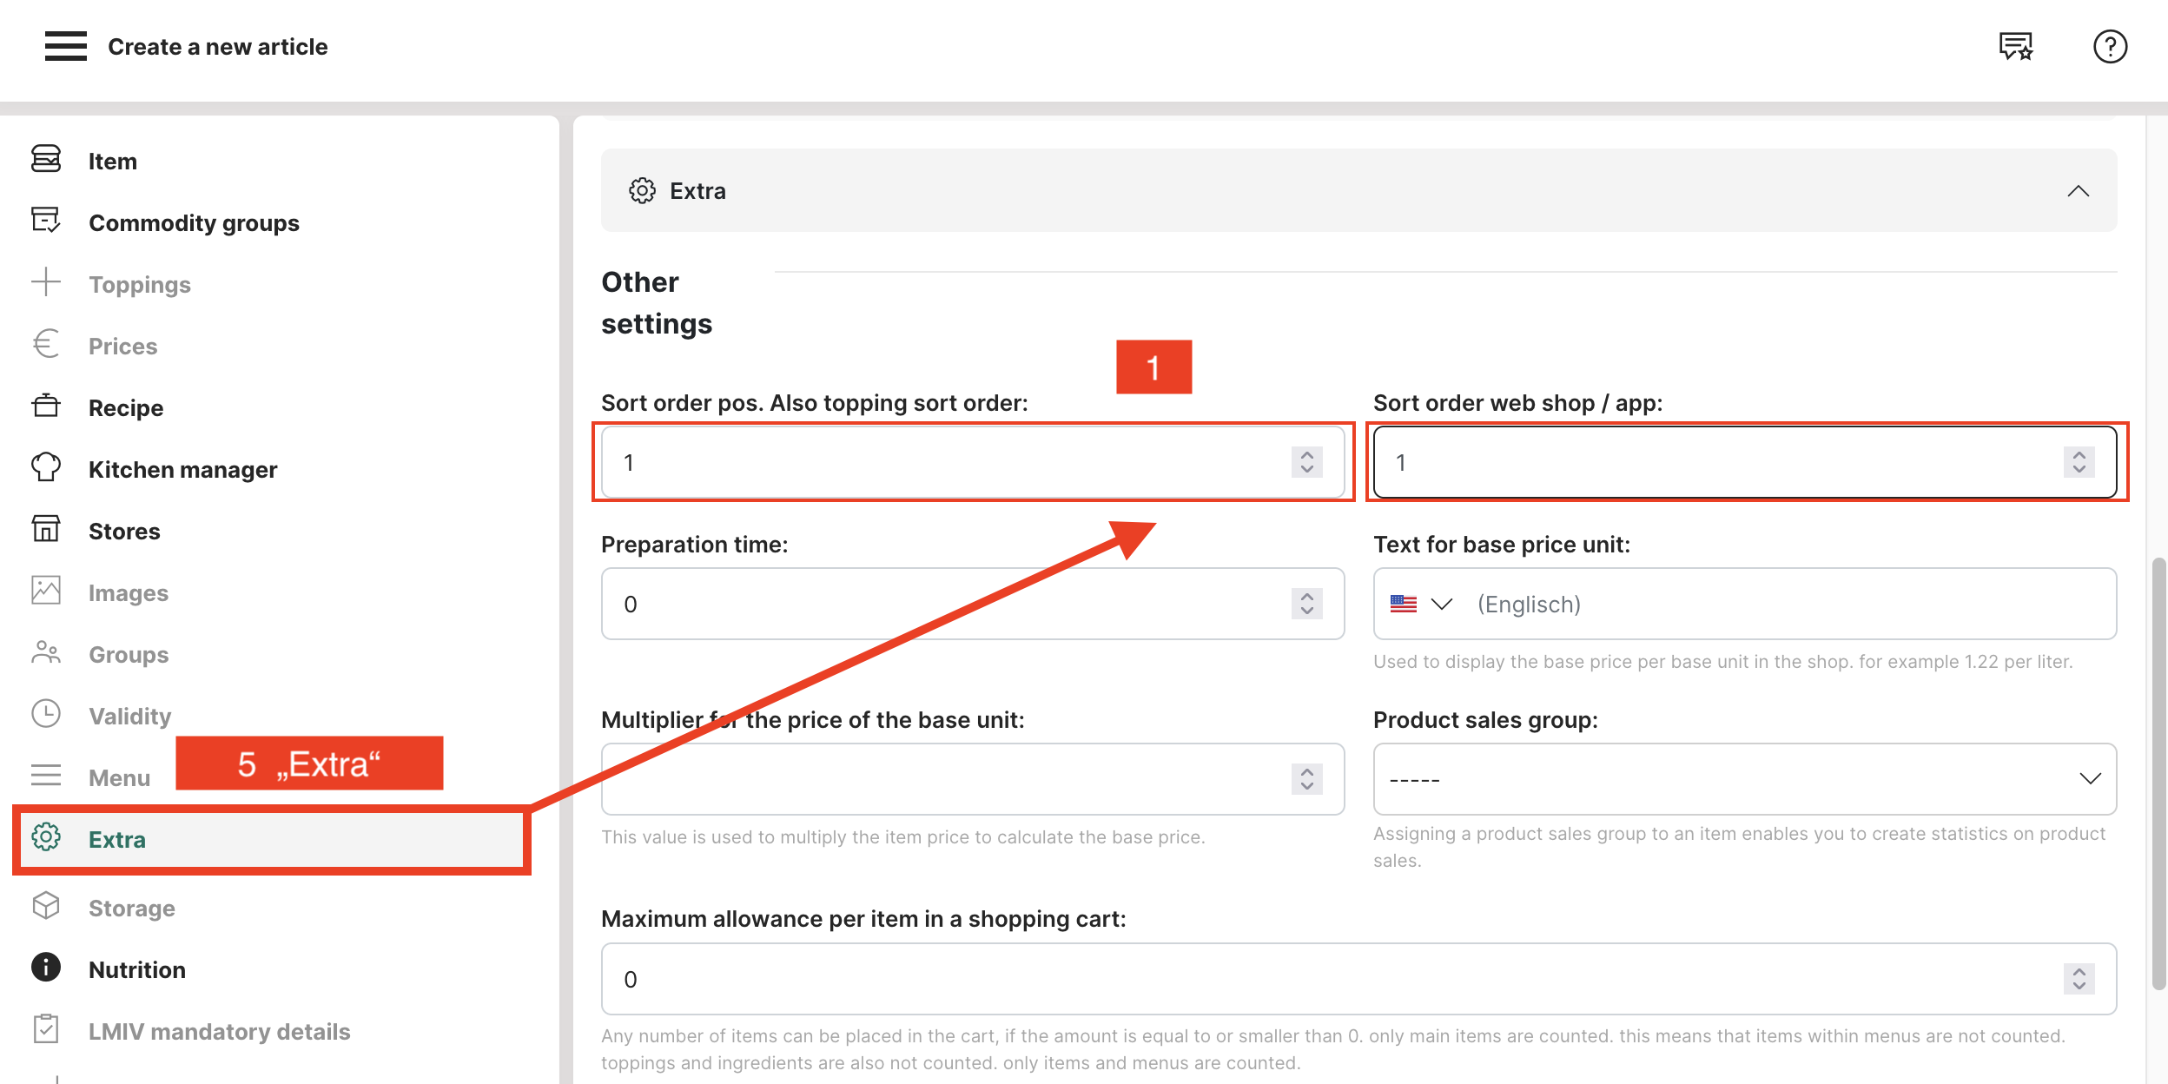
Task: Open the hamburger menu icon
Action: coord(66,46)
